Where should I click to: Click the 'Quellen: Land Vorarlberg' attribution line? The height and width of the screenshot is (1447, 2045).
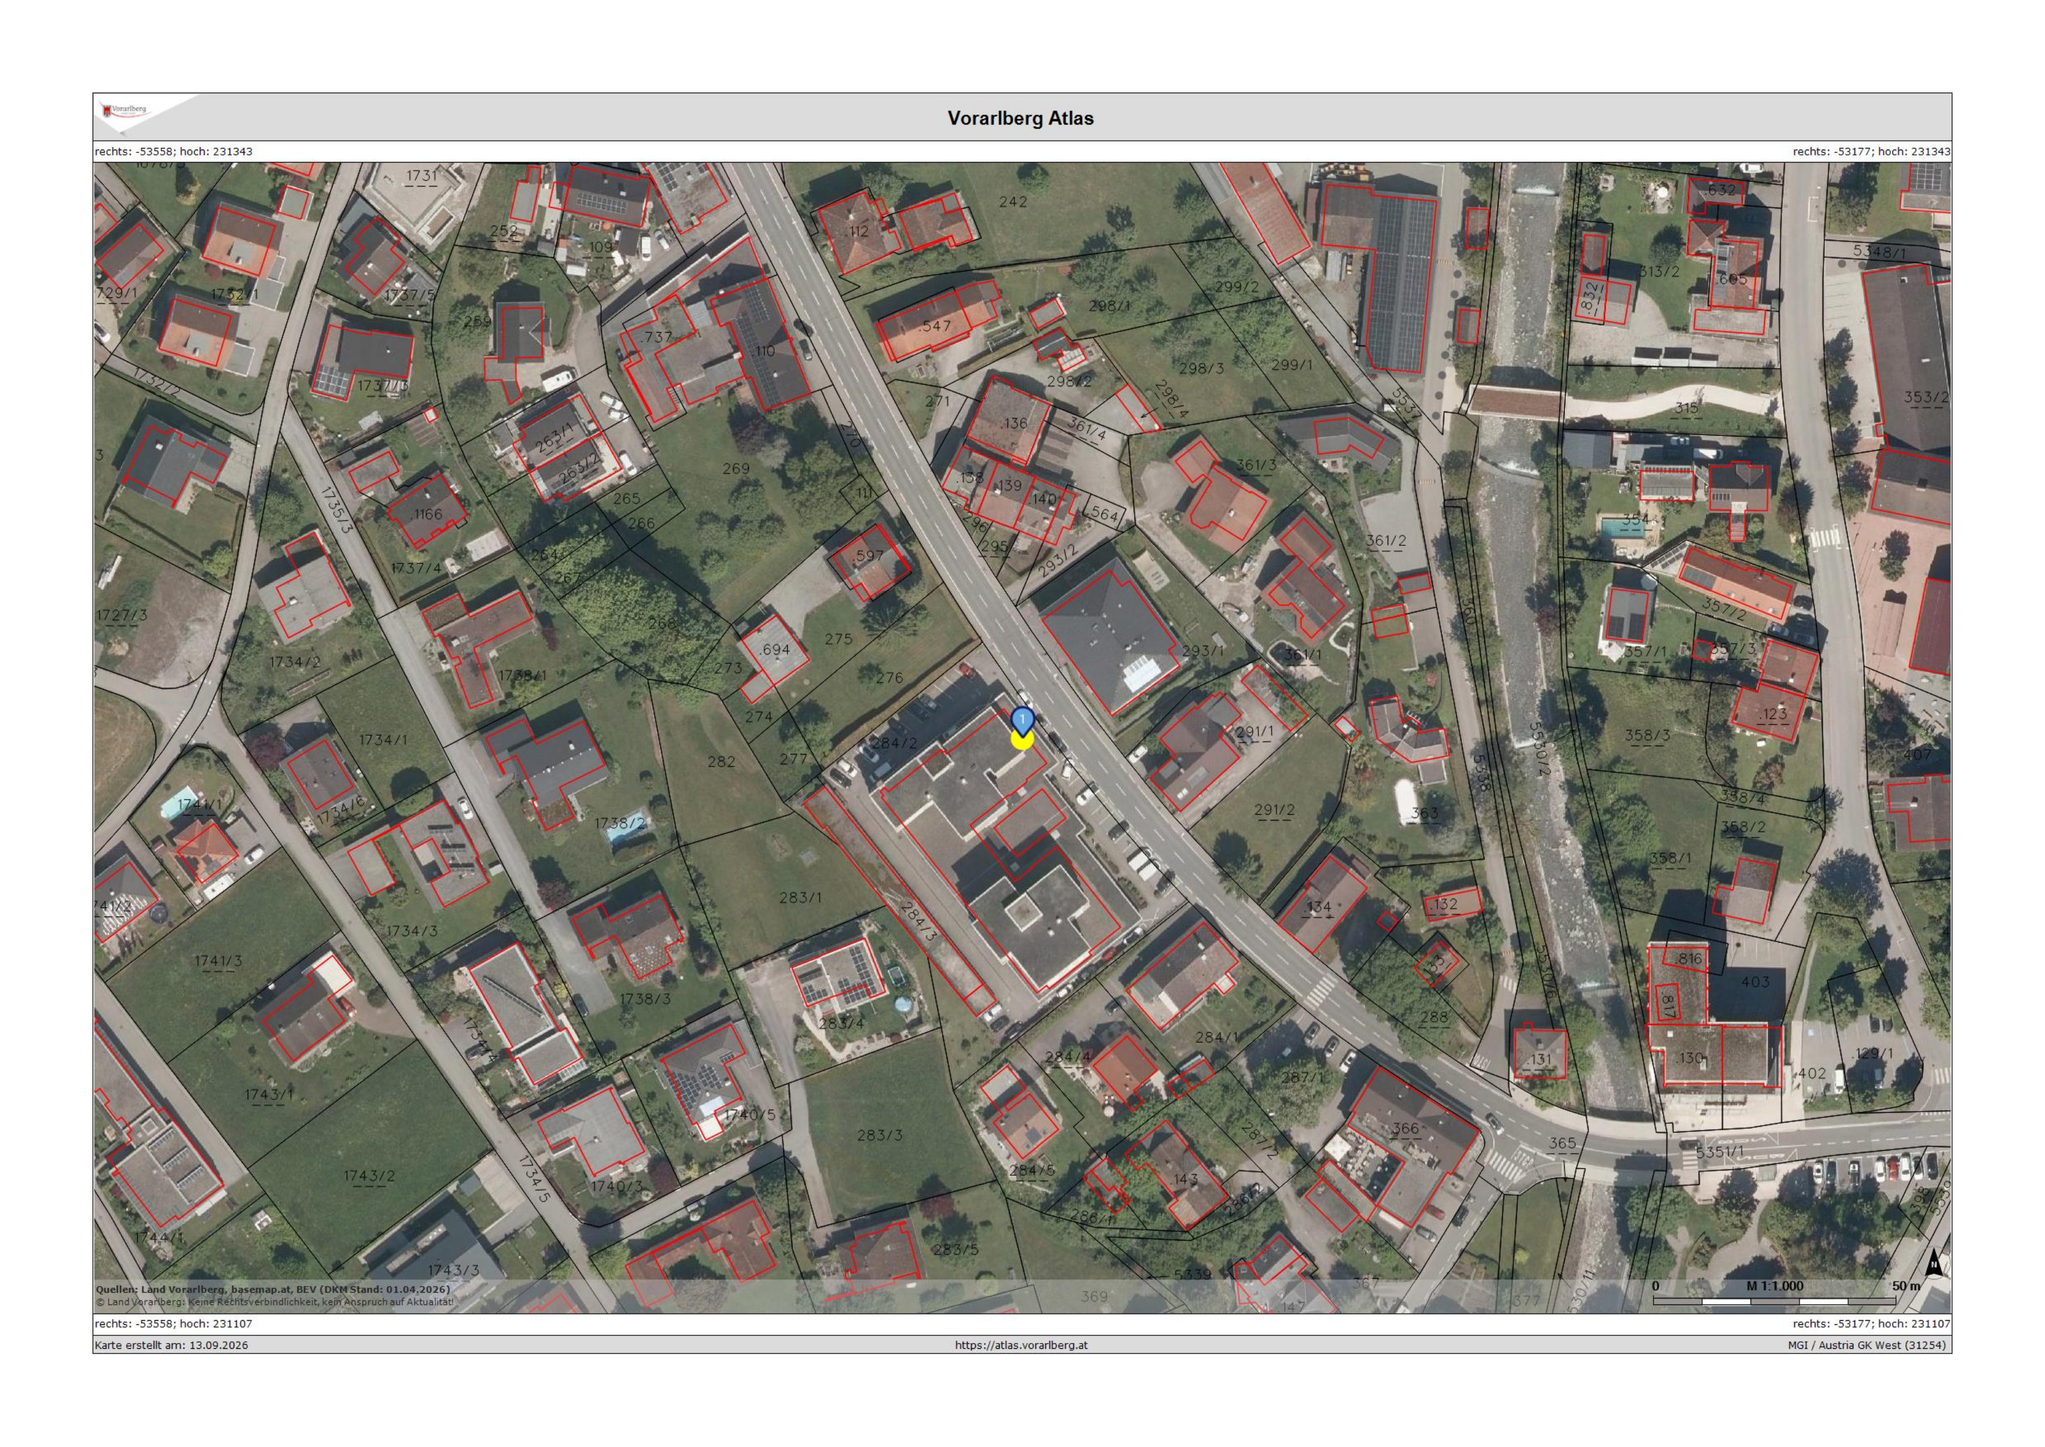[272, 1289]
